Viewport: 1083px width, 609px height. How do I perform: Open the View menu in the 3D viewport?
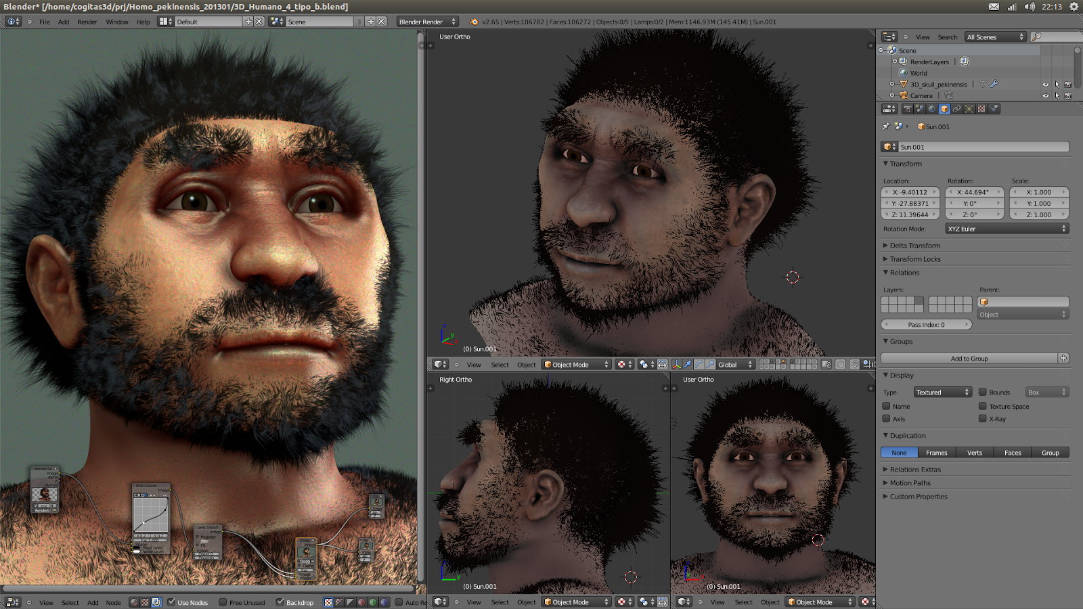[x=474, y=364]
